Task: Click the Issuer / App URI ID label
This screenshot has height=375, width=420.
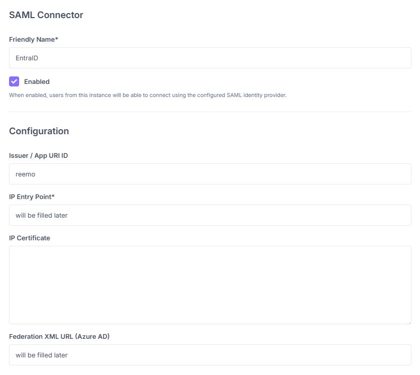Action: pos(38,155)
